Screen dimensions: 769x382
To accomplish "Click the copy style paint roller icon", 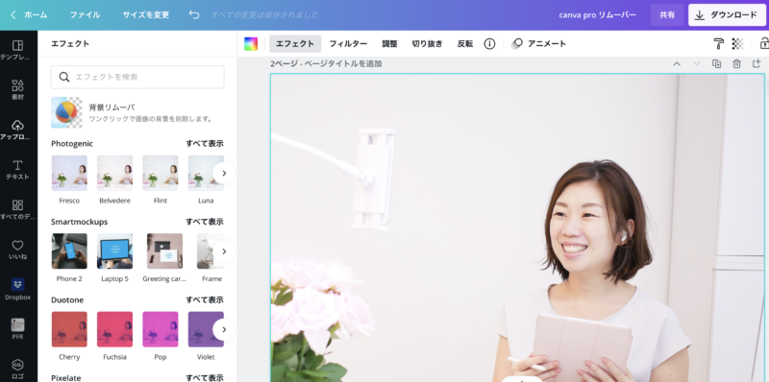I will tap(718, 43).
